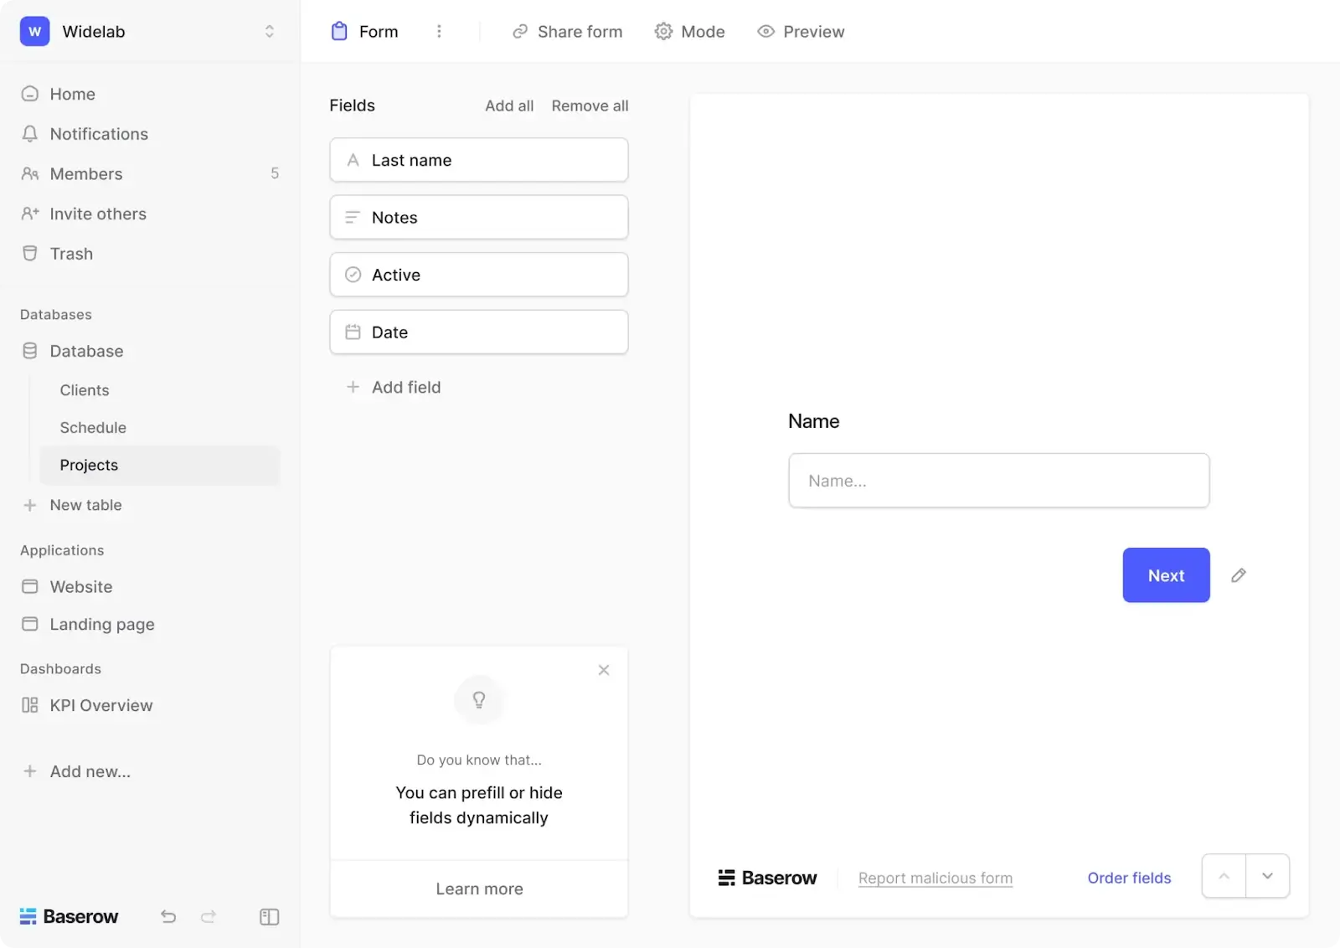
Task: Click the down chevron near Order fields
Action: 1267,876
